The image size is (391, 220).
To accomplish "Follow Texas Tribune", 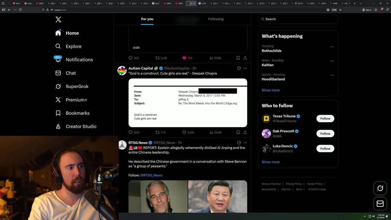I will pyautogui.click(x=325, y=119).
